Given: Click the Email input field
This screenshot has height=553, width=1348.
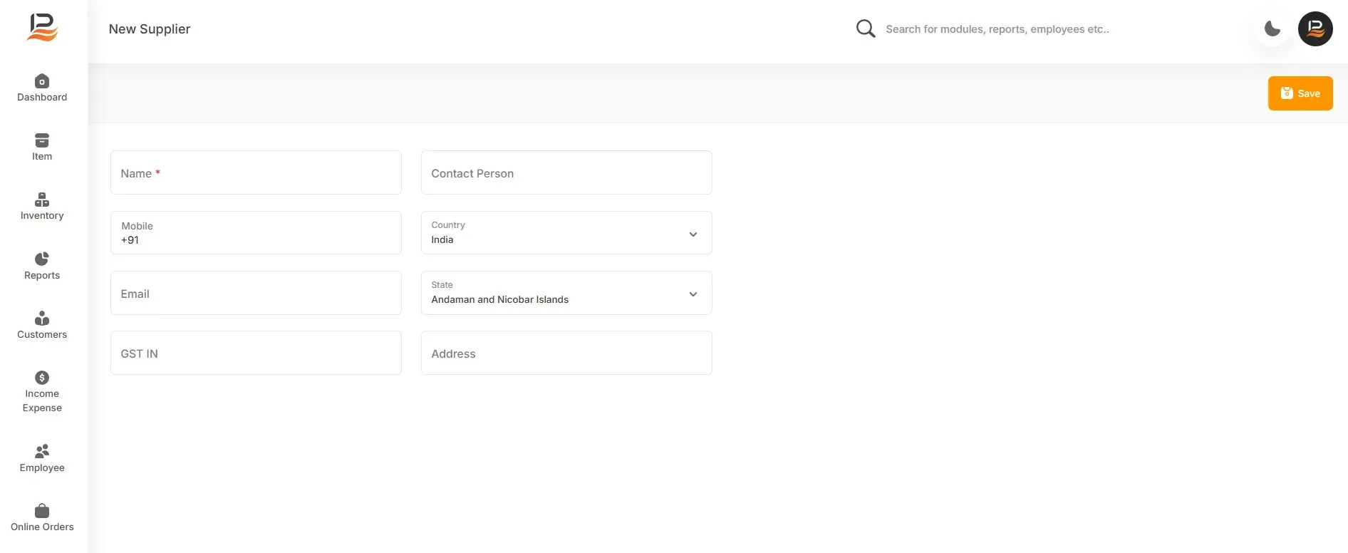Looking at the screenshot, I should coord(256,293).
